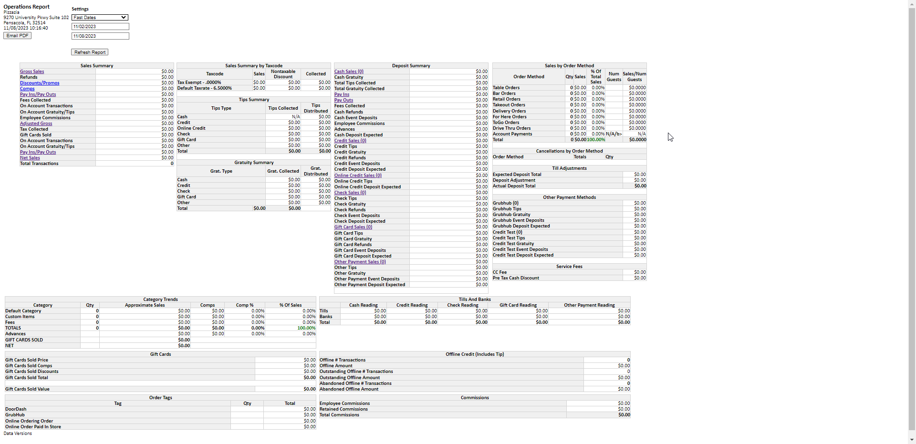This screenshot has height=444, width=916.
Task: Open the Fast Dates dropdown
Action: 100,18
